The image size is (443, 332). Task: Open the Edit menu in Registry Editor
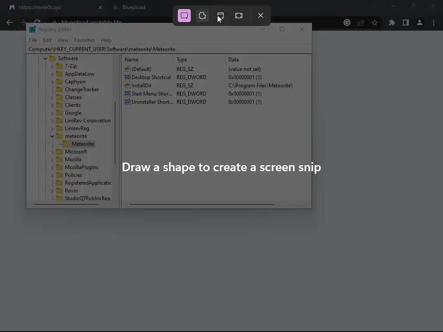pos(47,40)
